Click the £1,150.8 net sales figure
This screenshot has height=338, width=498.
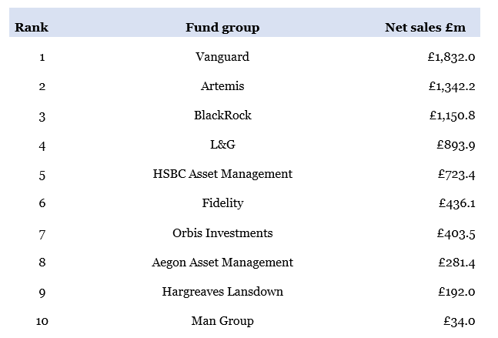[x=452, y=115]
